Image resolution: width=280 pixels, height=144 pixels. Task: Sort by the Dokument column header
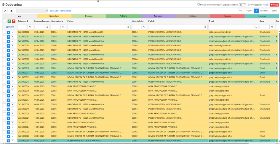click(x=23, y=21)
